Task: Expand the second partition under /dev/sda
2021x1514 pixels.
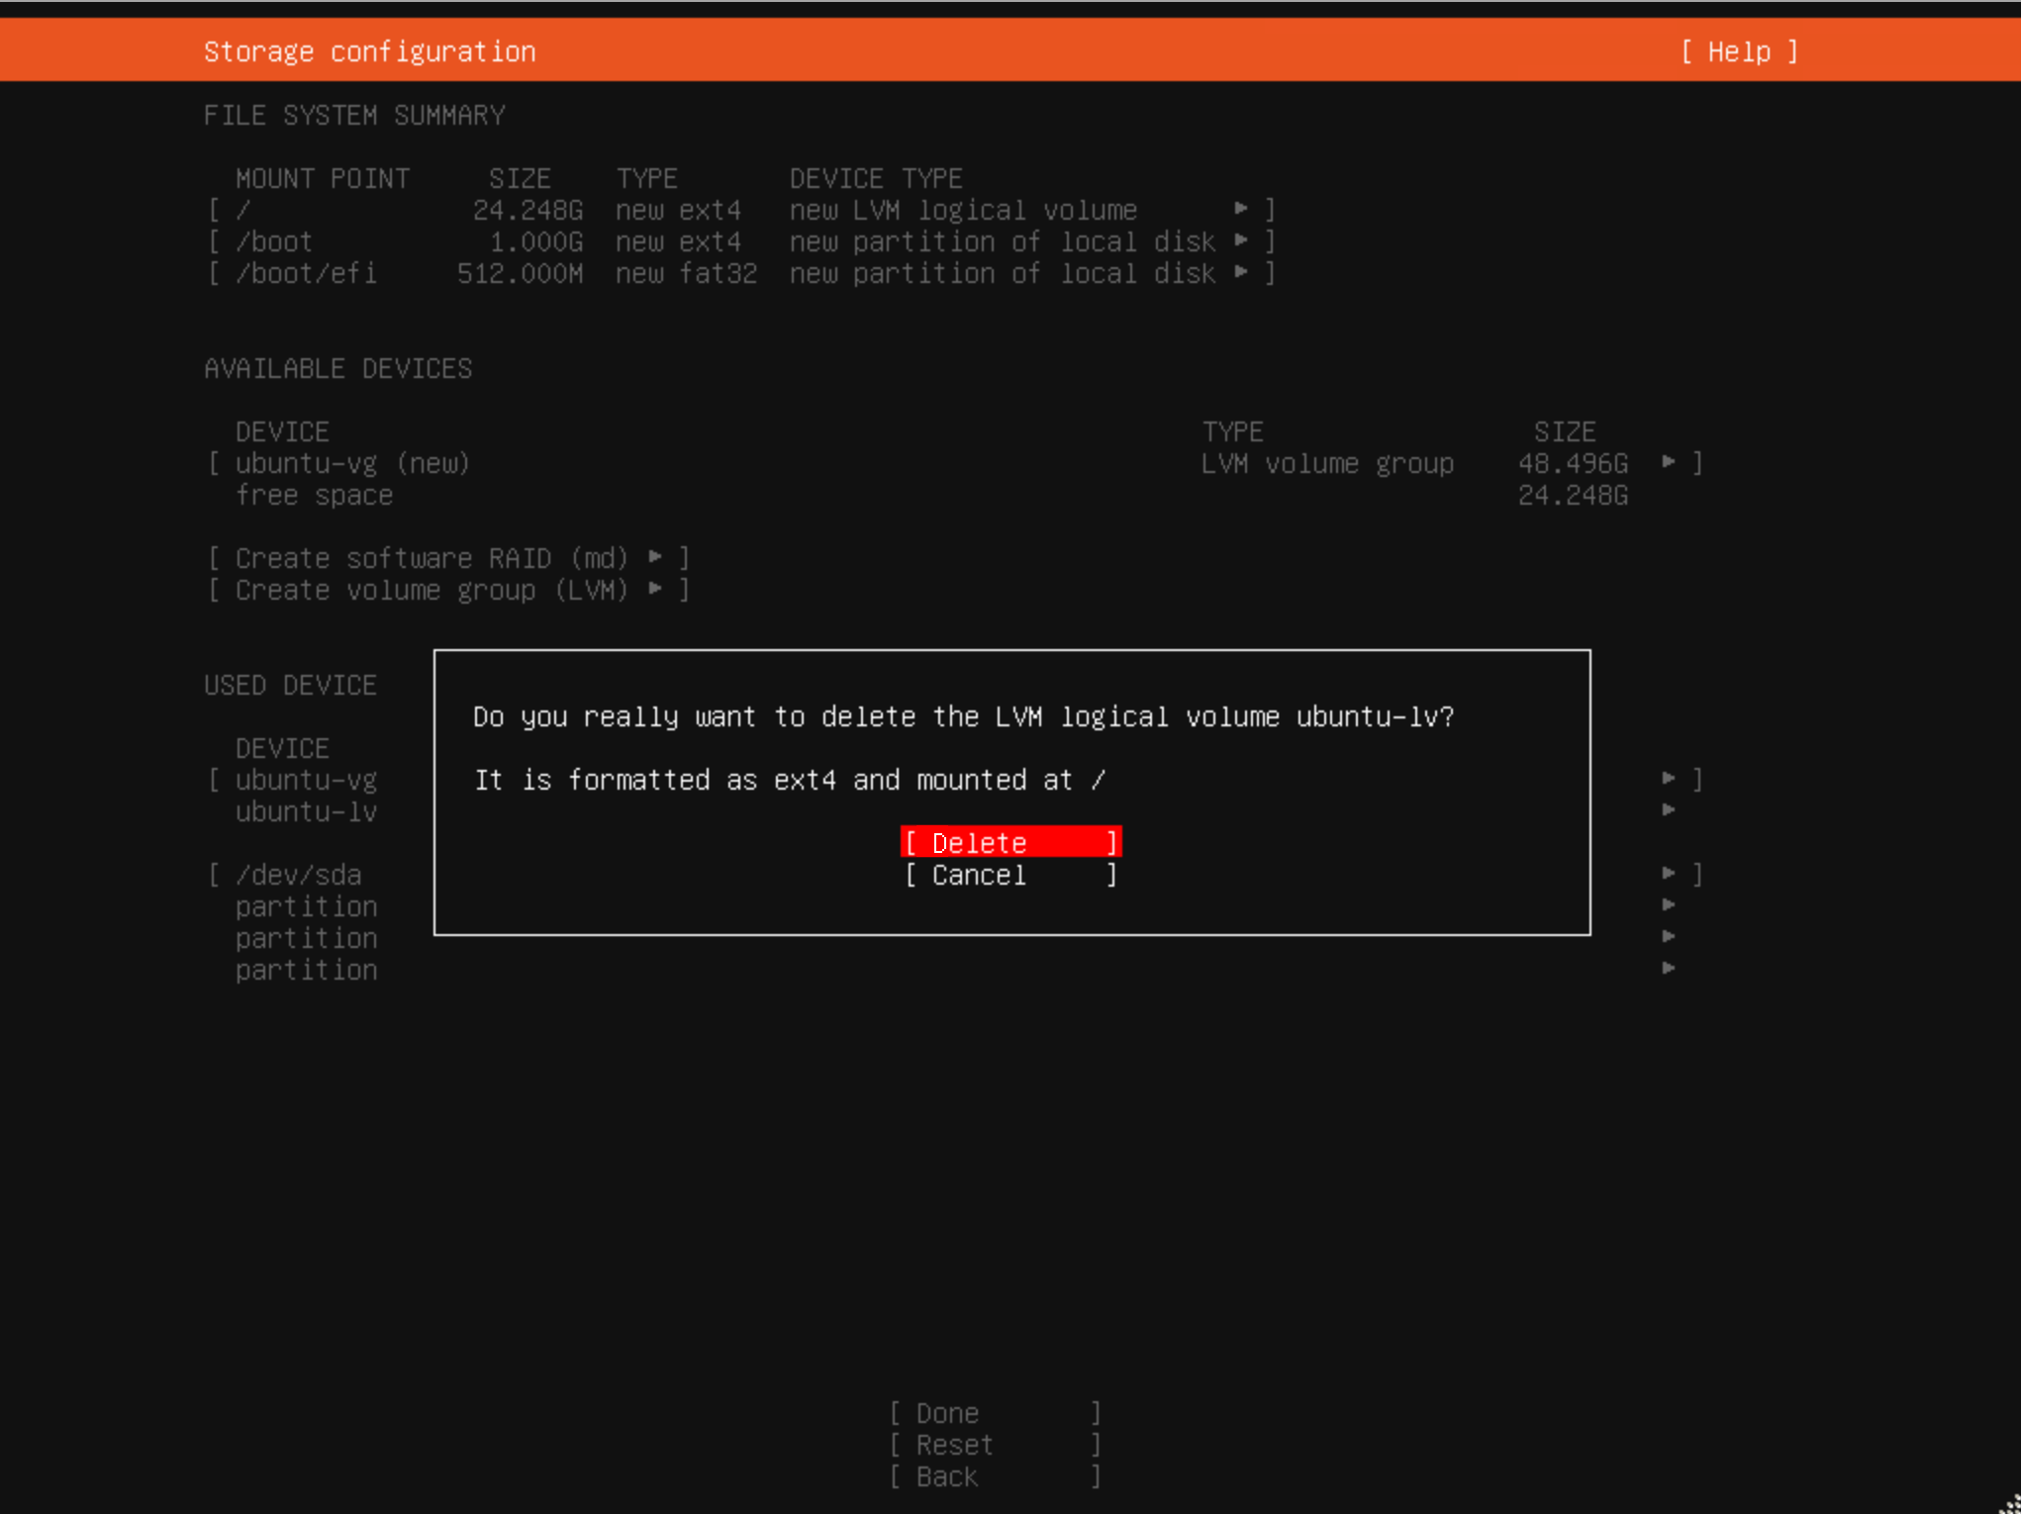Action: click(1670, 937)
